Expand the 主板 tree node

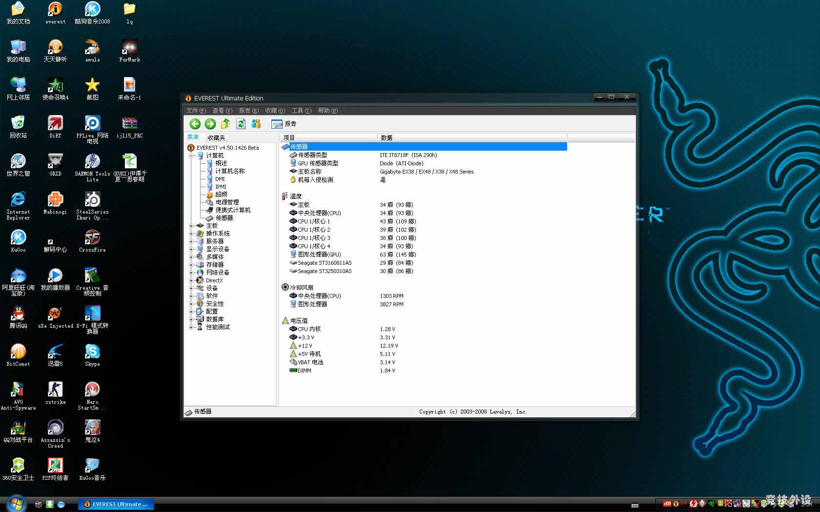pos(192,226)
